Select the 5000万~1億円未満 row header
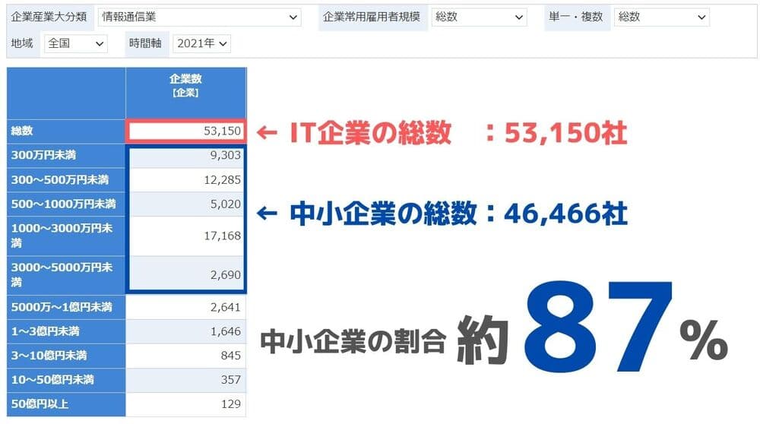The width and height of the screenshot is (760, 424). click(x=66, y=307)
